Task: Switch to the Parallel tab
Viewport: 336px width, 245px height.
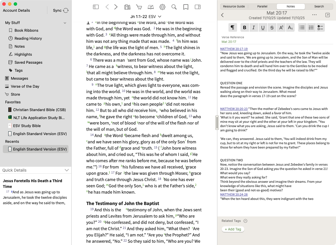Action: coord(262,6)
